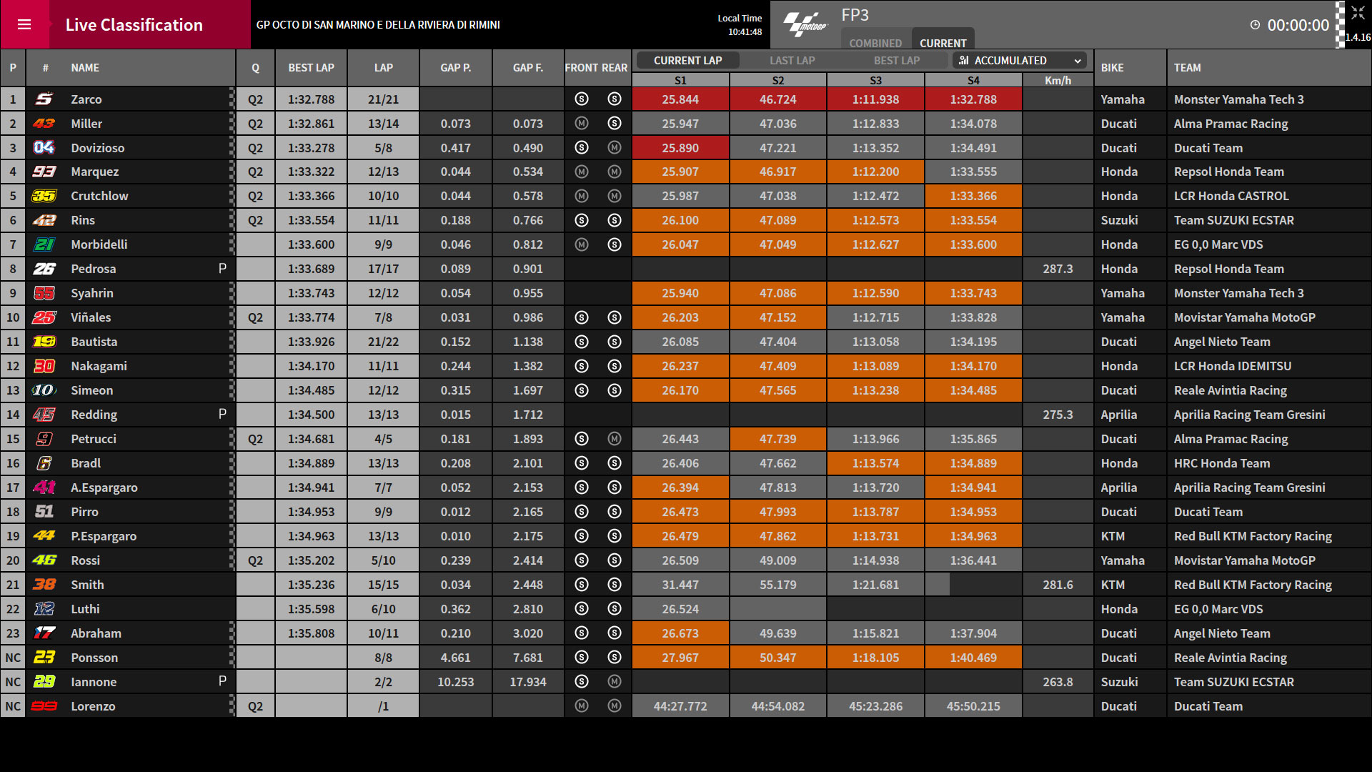Open the hamburger menu
This screenshot has width=1372, height=772.
24,24
